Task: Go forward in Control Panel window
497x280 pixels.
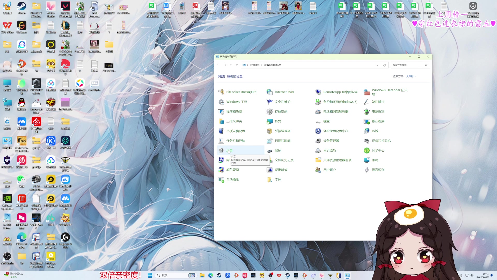Action: click(225, 65)
